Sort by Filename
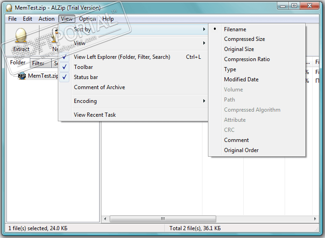The width and height of the screenshot is (325, 238). (x=257, y=29)
